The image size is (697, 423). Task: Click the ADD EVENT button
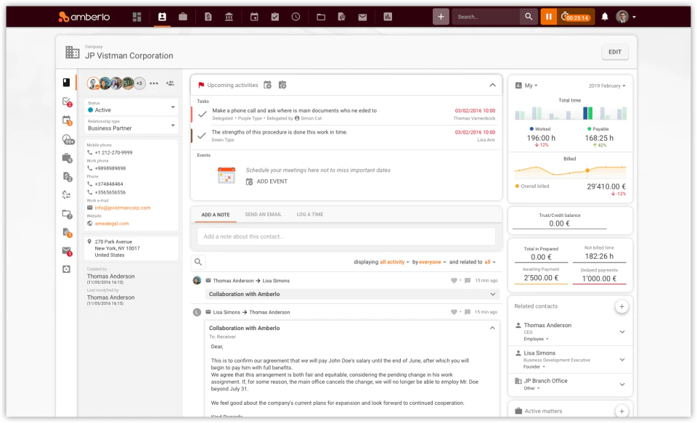tap(266, 181)
